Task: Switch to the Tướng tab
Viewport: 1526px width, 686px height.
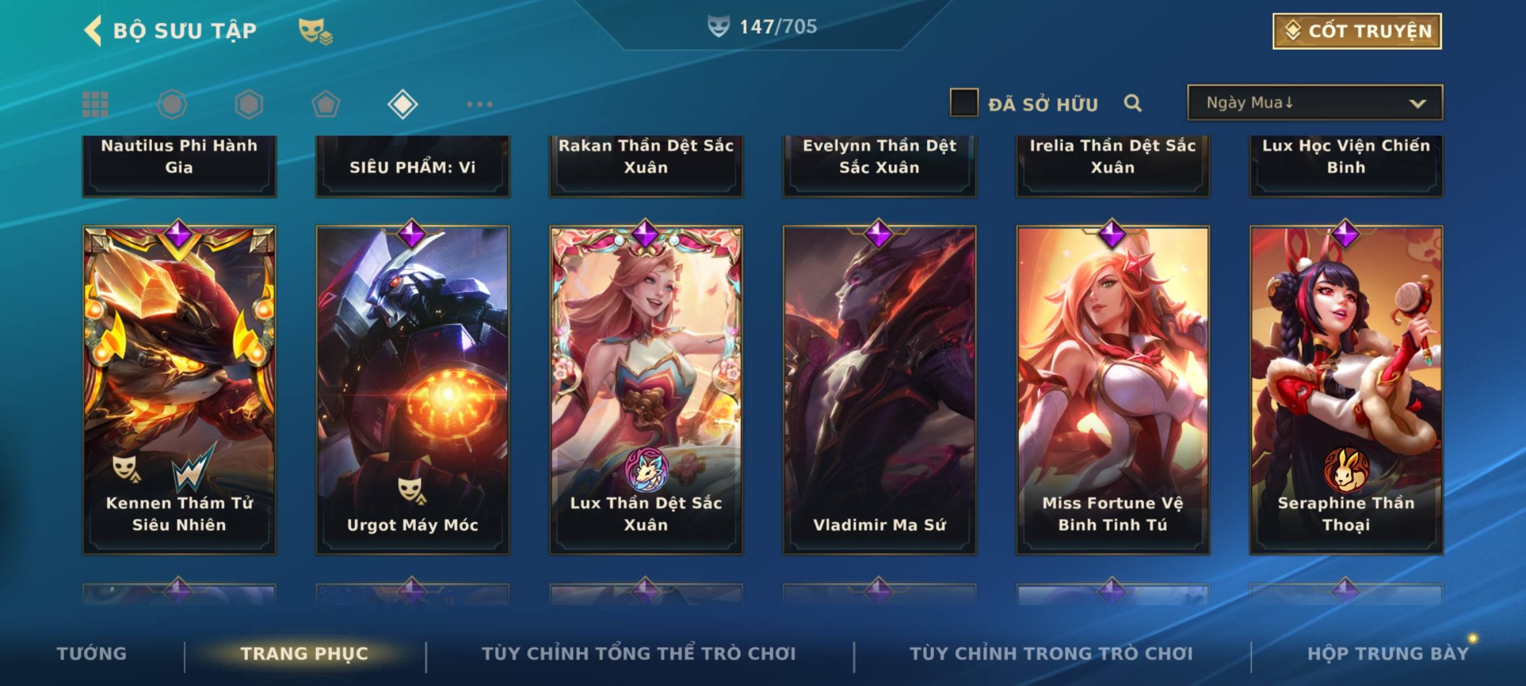Action: click(92, 653)
